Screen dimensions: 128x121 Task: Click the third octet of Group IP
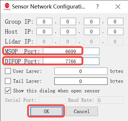(x=92, y=22)
